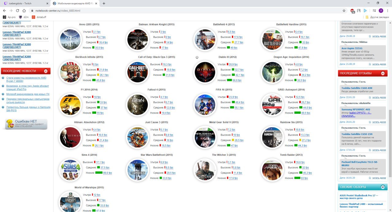Open the Samsung SM-P615 news link
The height and width of the screenshot is (212, 392).
click(x=28, y=109)
